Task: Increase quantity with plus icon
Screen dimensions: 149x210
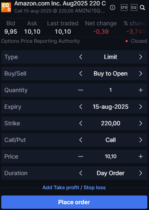Action: [x=141, y=90]
